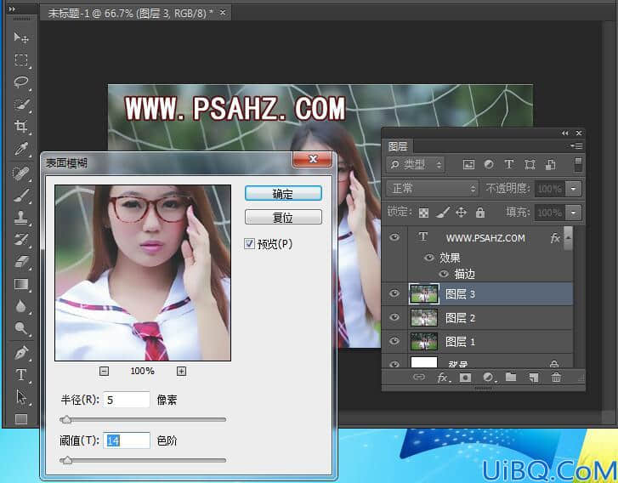Select the Blur tool
This screenshot has width=618, height=483.
click(x=21, y=306)
